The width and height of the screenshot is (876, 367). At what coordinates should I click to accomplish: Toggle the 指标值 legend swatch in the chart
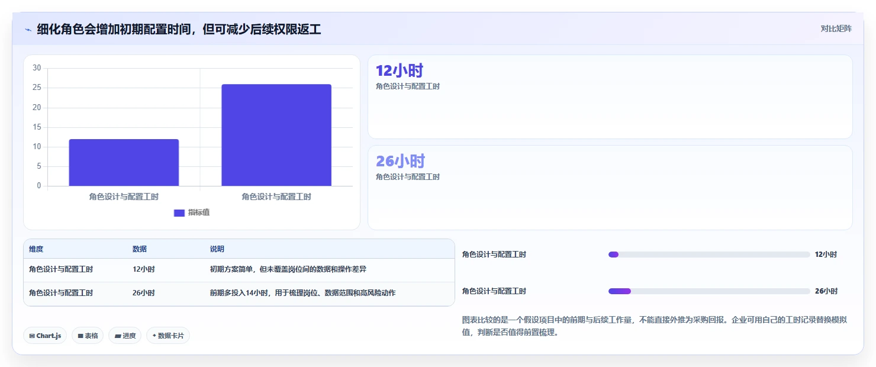(179, 213)
